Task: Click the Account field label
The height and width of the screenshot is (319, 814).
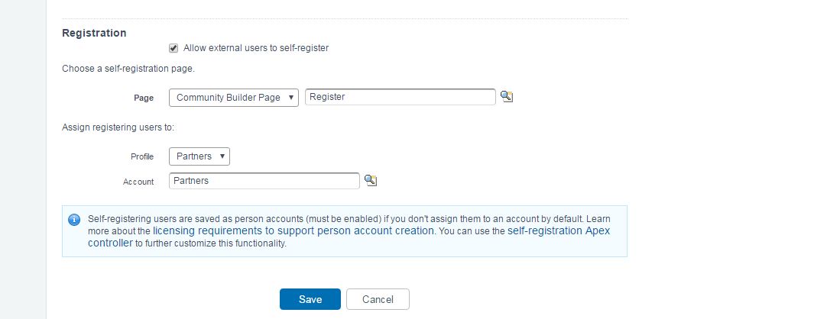Action: point(138,182)
